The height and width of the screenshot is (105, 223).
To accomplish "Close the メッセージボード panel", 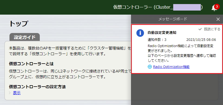I will point(218,19).
